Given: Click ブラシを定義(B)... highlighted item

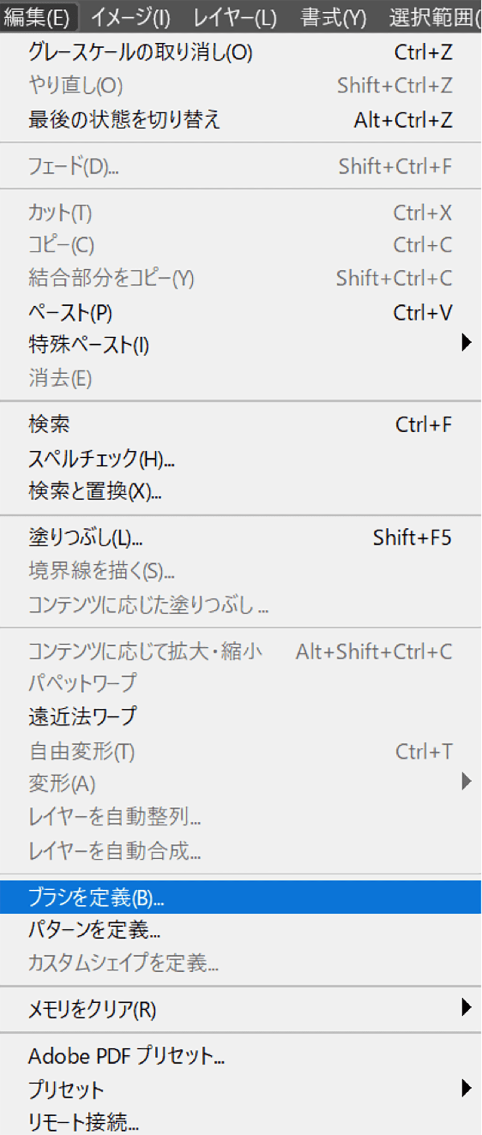Looking at the screenshot, I should (x=96, y=897).
